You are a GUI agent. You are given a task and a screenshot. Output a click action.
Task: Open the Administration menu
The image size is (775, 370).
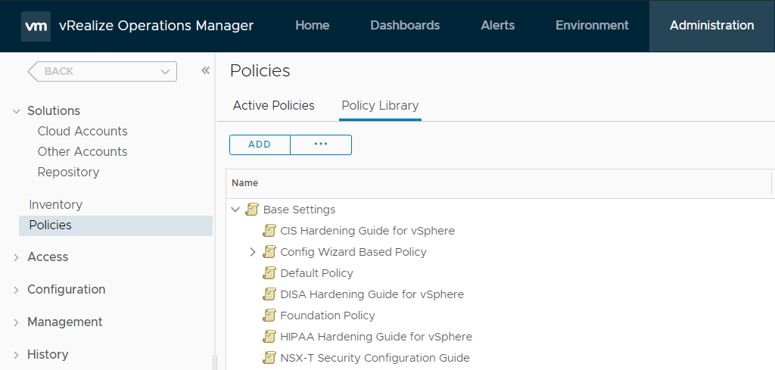coord(711,26)
